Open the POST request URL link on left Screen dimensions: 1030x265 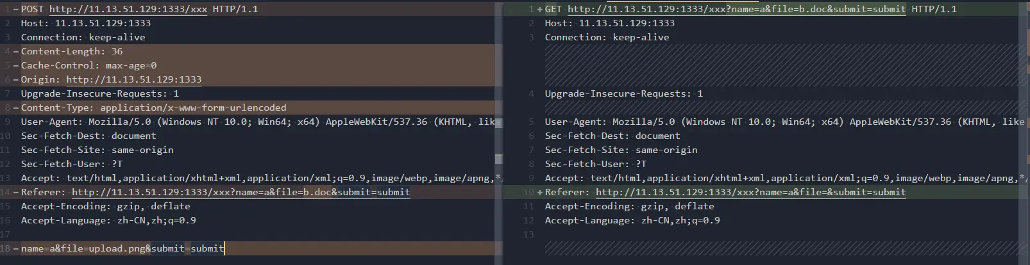tap(128, 9)
